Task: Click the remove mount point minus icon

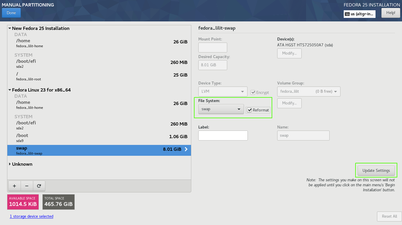Action: 27,186
